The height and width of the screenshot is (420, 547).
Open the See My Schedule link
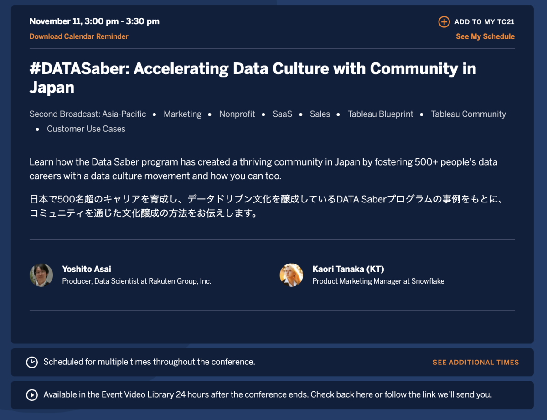(x=485, y=36)
